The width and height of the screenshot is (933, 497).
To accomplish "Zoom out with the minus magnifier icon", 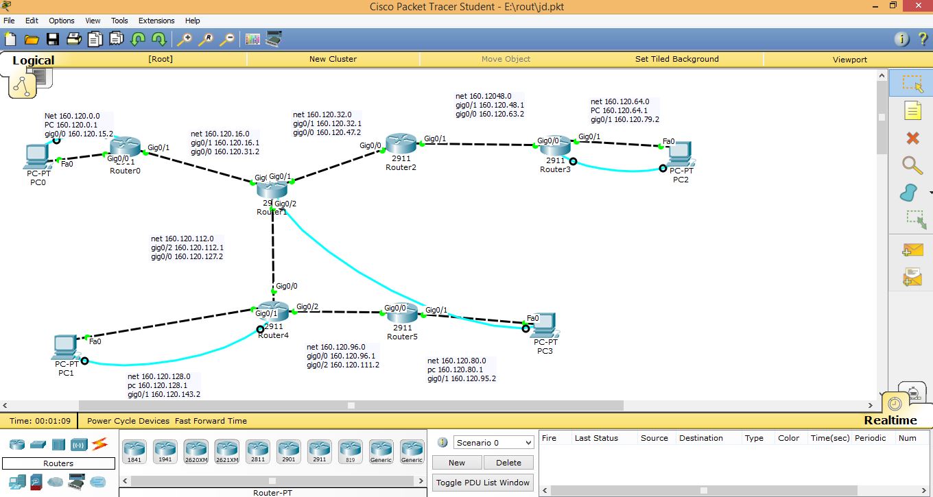I will point(226,39).
